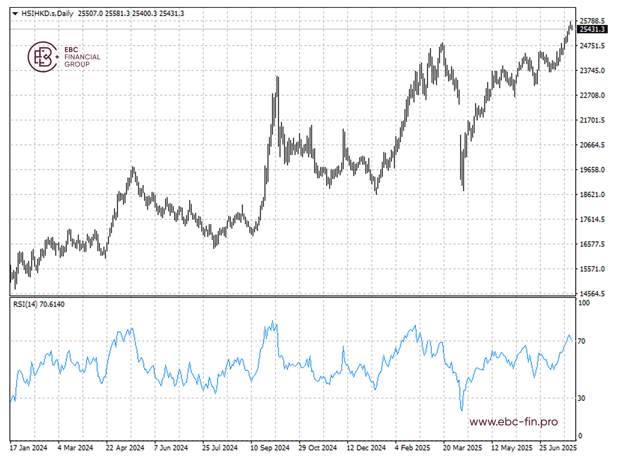The height and width of the screenshot is (463, 621).
Task: Click the 17 Jan 2024 date label
Action: (x=28, y=448)
